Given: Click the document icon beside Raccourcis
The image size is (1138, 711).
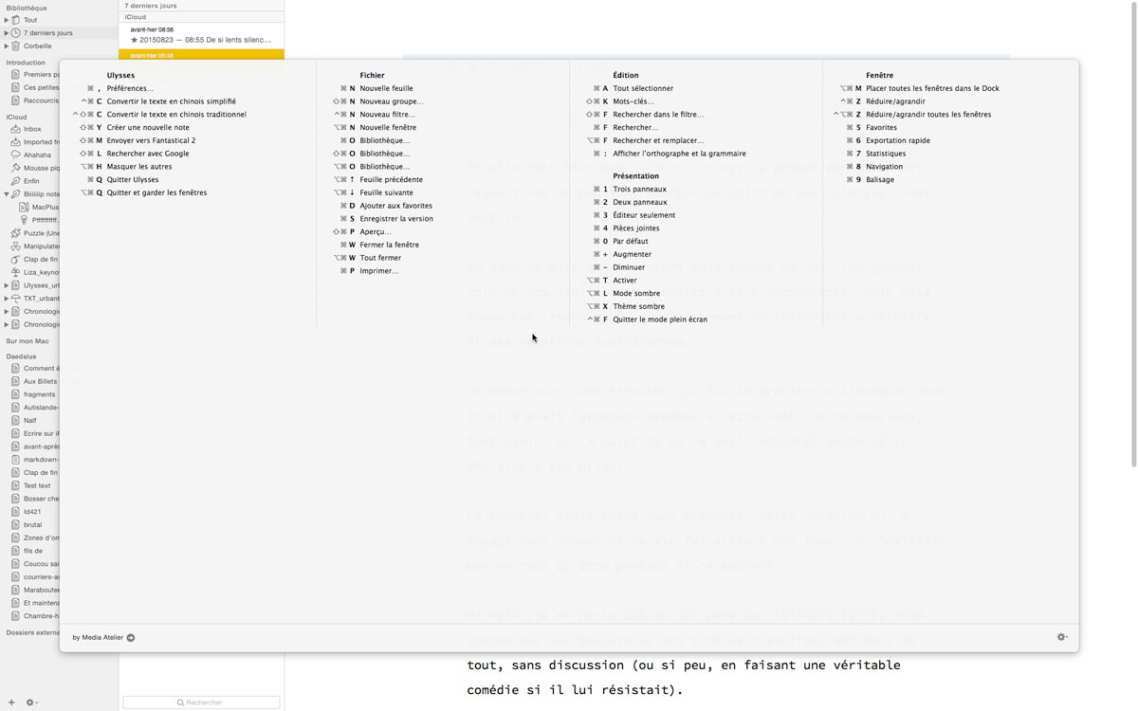Looking at the screenshot, I should click(16, 100).
